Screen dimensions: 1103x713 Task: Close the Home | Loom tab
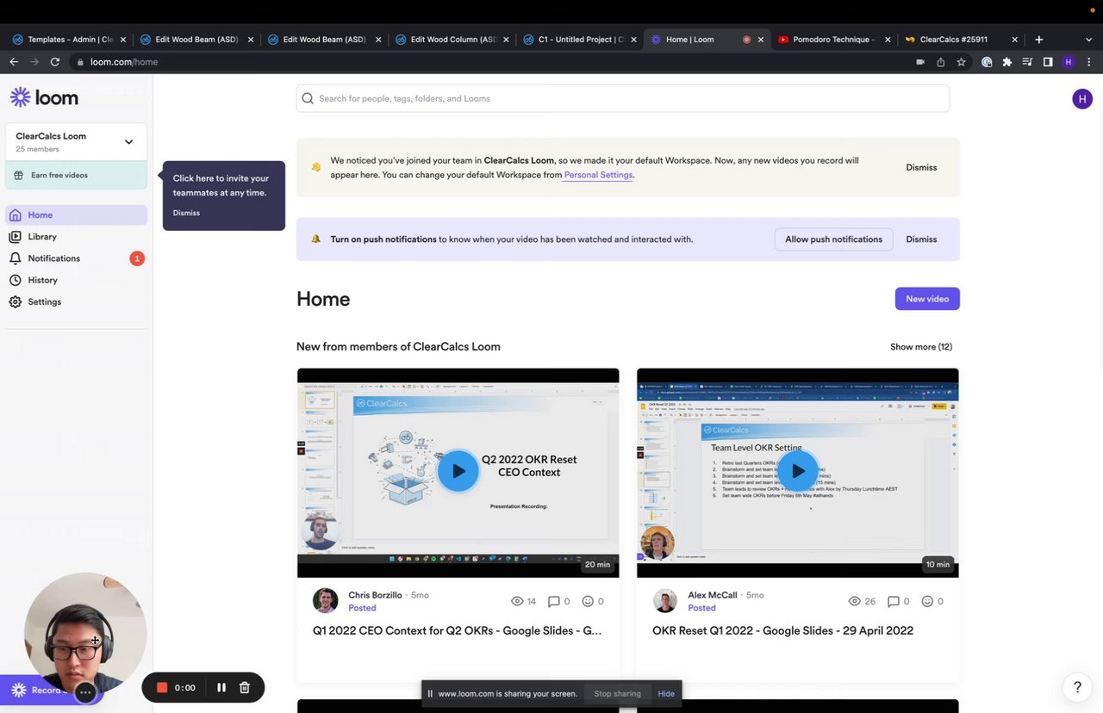point(761,40)
